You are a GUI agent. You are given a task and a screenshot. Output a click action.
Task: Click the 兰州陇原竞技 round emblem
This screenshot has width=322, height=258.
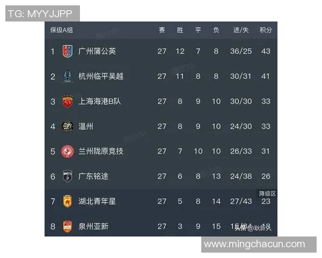[67, 151]
